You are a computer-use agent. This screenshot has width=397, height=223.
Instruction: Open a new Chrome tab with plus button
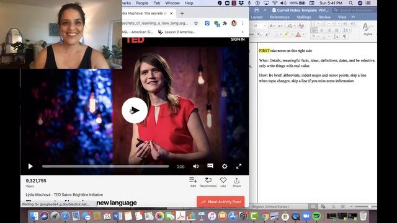[x=182, y=13]
